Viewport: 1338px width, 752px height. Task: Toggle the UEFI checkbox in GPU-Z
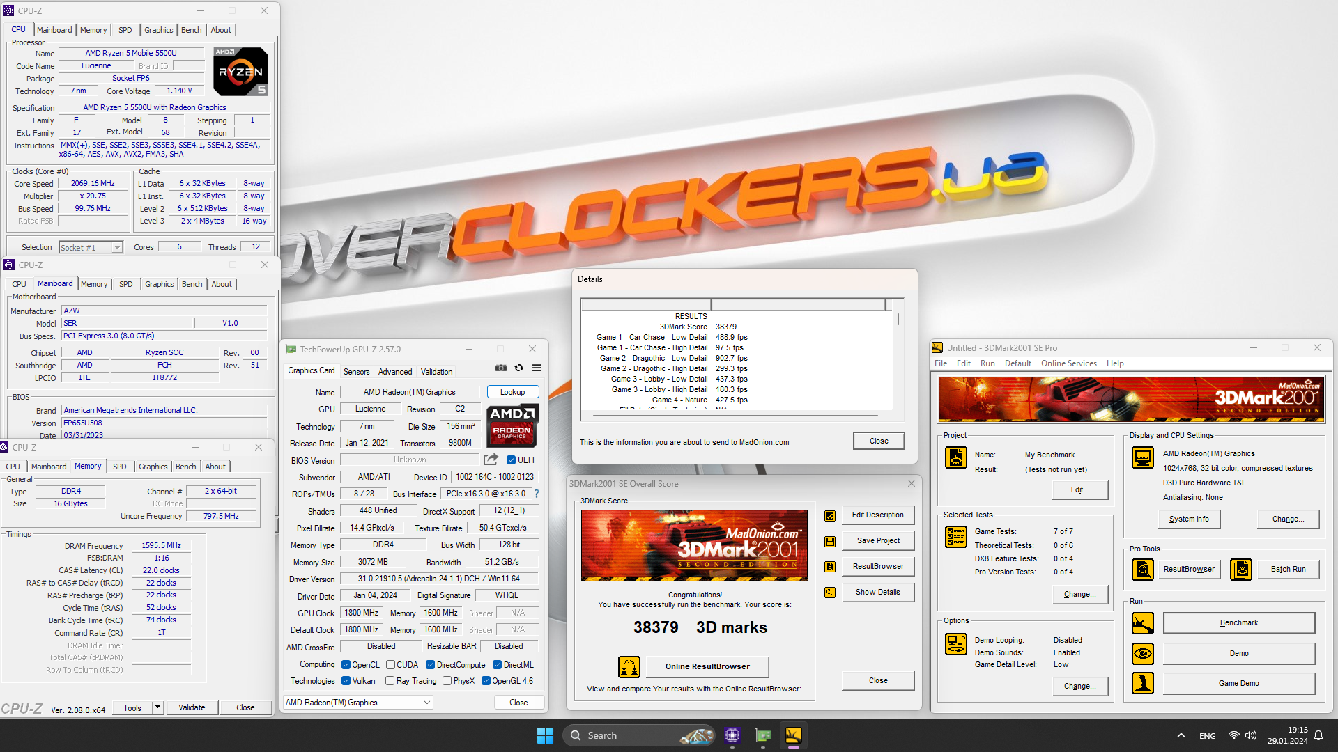click(511, 460)
